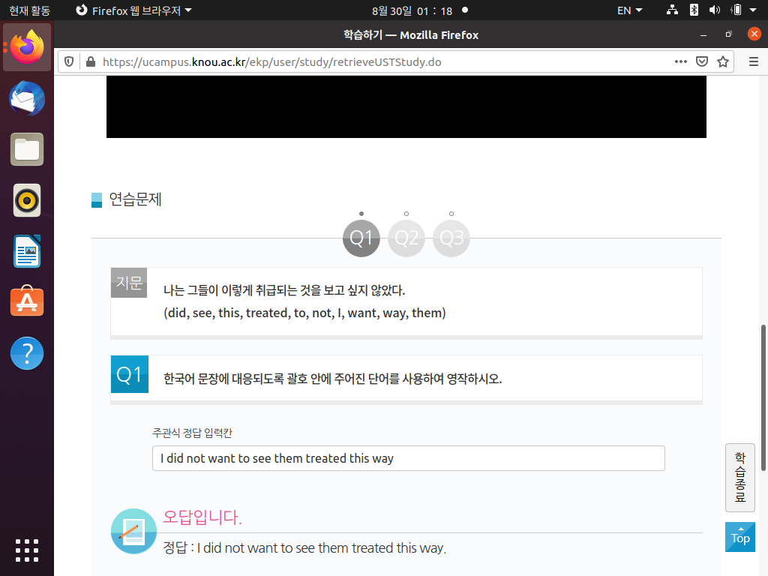The height and width of the screenshot is (576, 768).
Task: Open 현재 활동 activities overview
Action: pyautogui.click(x=28, y=10)
